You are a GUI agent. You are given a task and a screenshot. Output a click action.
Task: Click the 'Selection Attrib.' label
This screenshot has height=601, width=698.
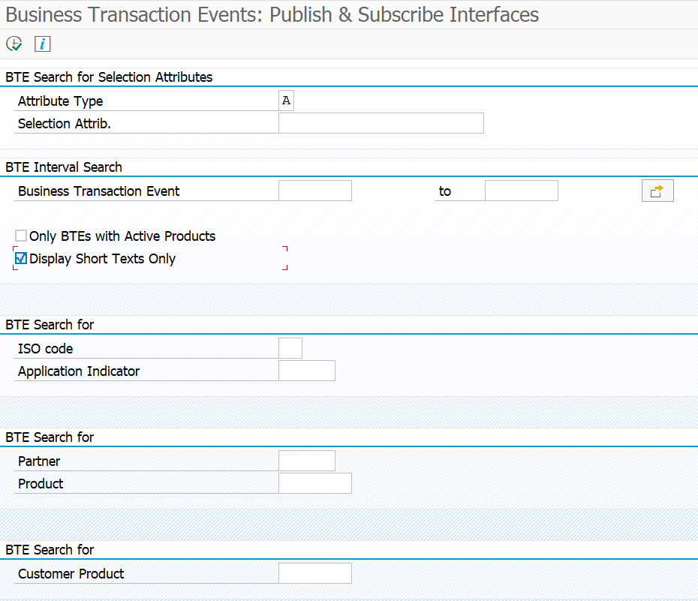tap(65, 124)
